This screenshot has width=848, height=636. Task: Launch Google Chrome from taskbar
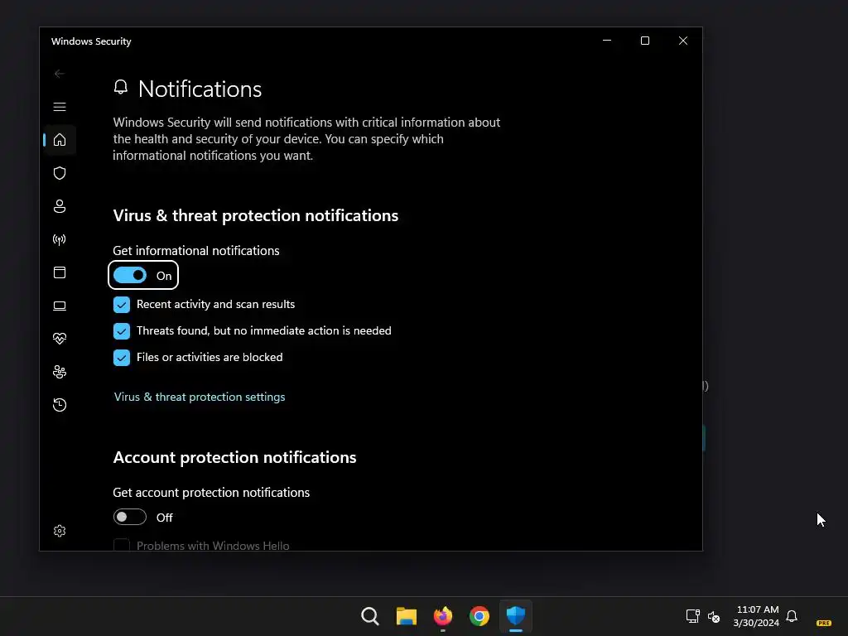[x=479, y=616]
